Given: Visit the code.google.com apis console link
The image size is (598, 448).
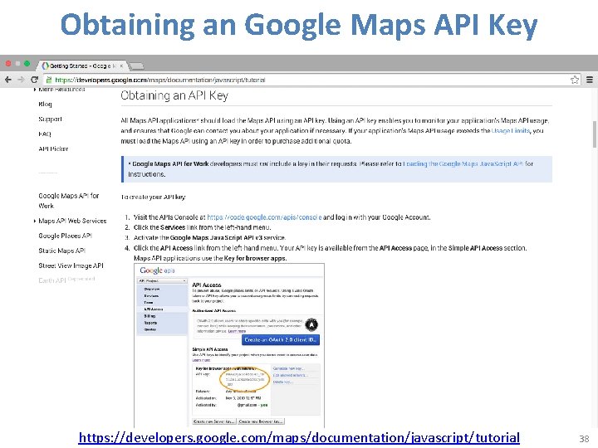Looking at the screenshot, I should tap(264, 217).
